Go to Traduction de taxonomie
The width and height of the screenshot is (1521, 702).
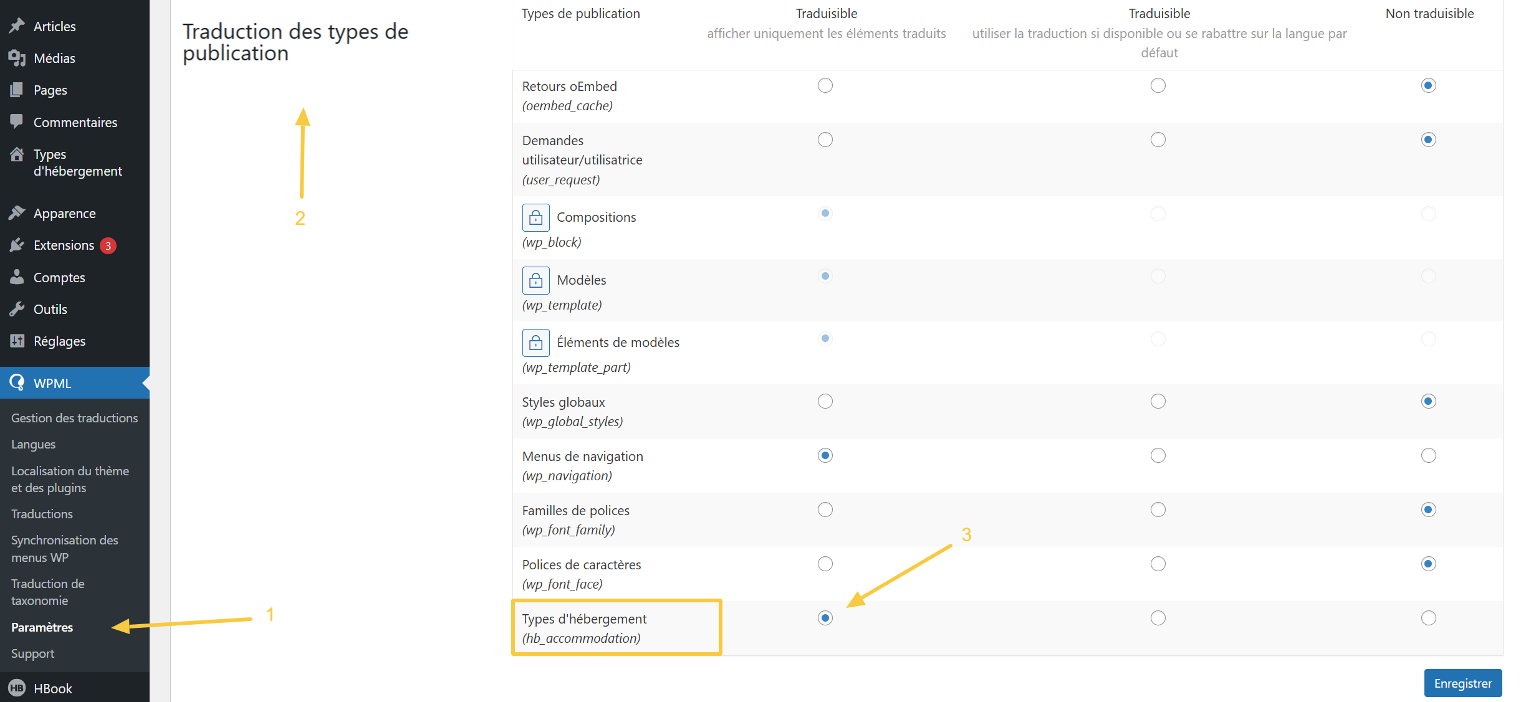(x=47, y=592)
